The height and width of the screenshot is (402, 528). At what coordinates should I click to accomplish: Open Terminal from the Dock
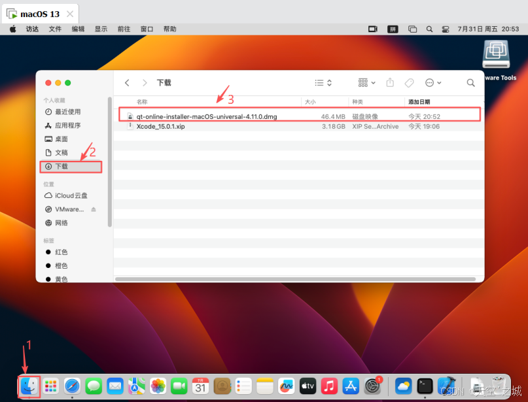425,386
